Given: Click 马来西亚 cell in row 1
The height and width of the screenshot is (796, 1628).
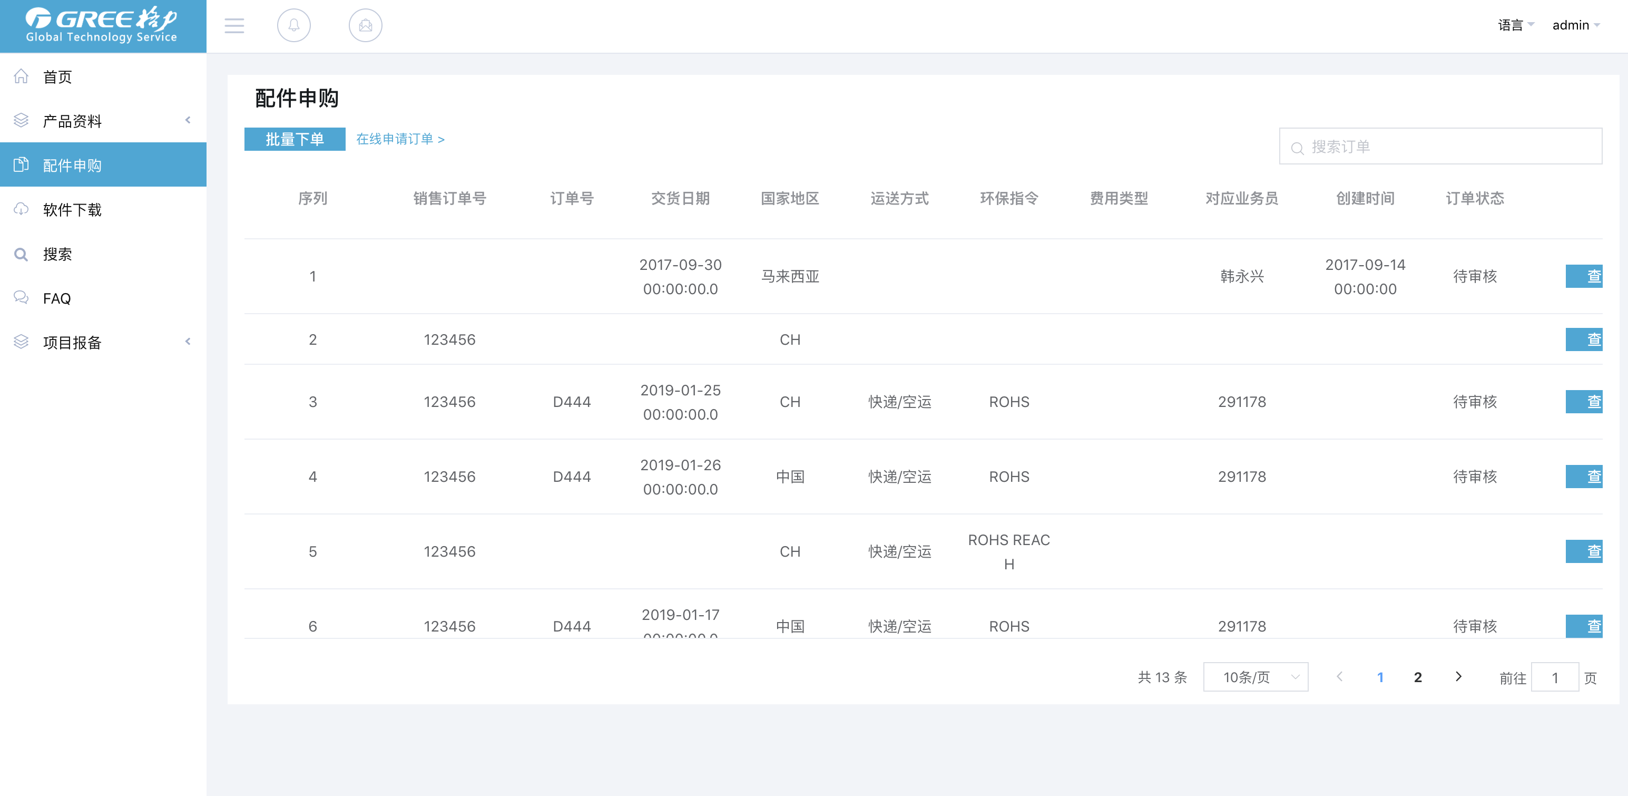Looking at the screenshot, I should (x=790, y=276).
